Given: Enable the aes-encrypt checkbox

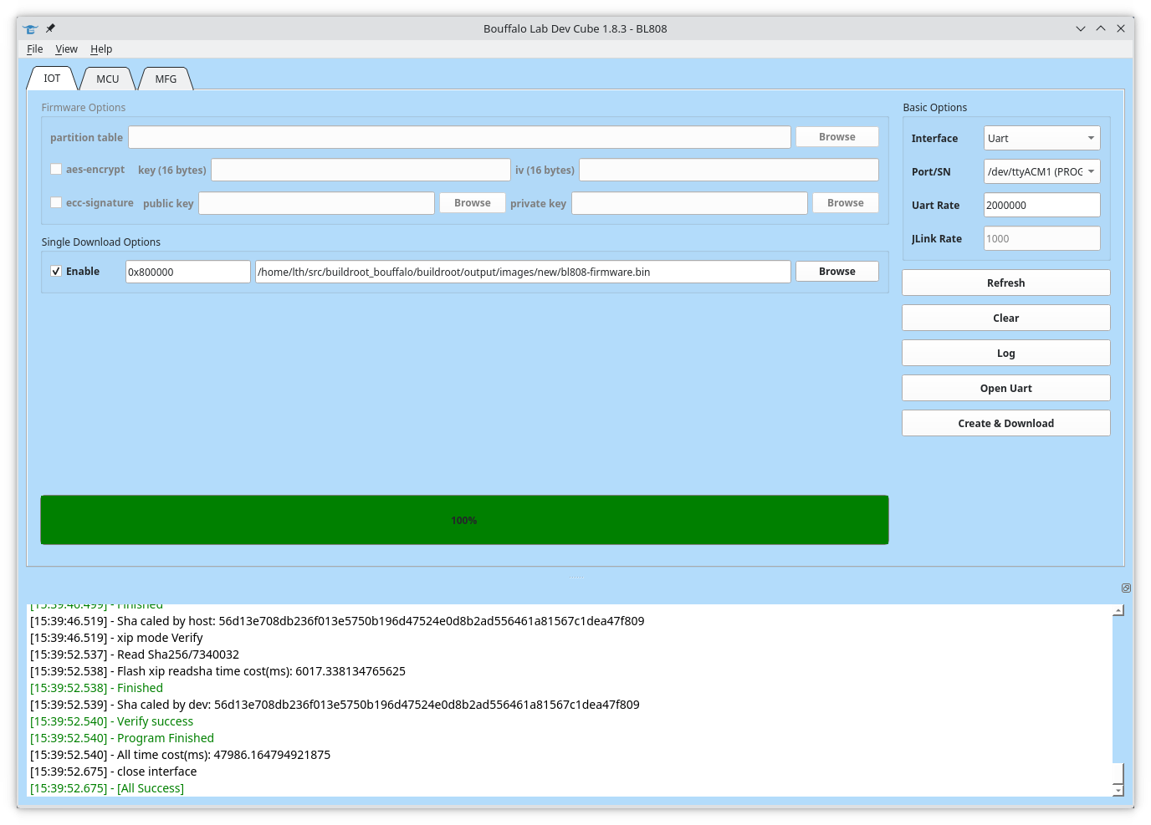Looking at the screenshot, I should (56, 169).
